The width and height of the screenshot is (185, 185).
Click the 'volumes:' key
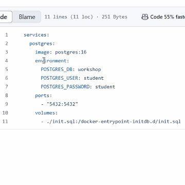click(x=46, y=113)
